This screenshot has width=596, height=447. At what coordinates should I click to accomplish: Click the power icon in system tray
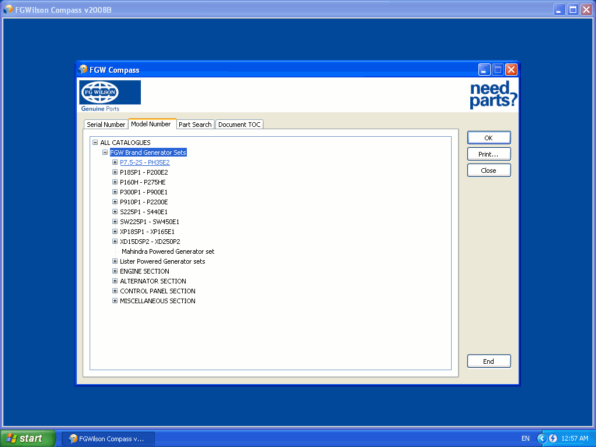click(x=553, y=438)
